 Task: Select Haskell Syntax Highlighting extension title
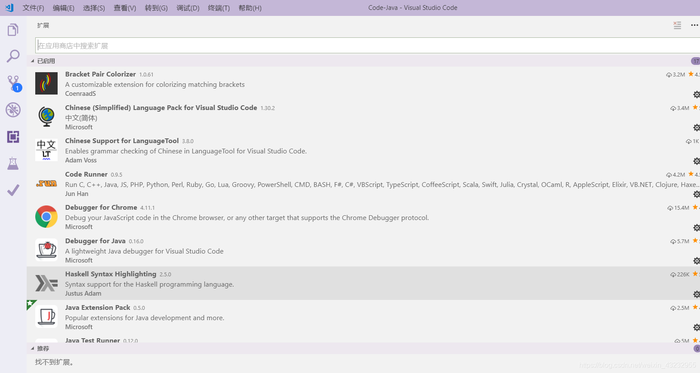[x=111, y=274]
